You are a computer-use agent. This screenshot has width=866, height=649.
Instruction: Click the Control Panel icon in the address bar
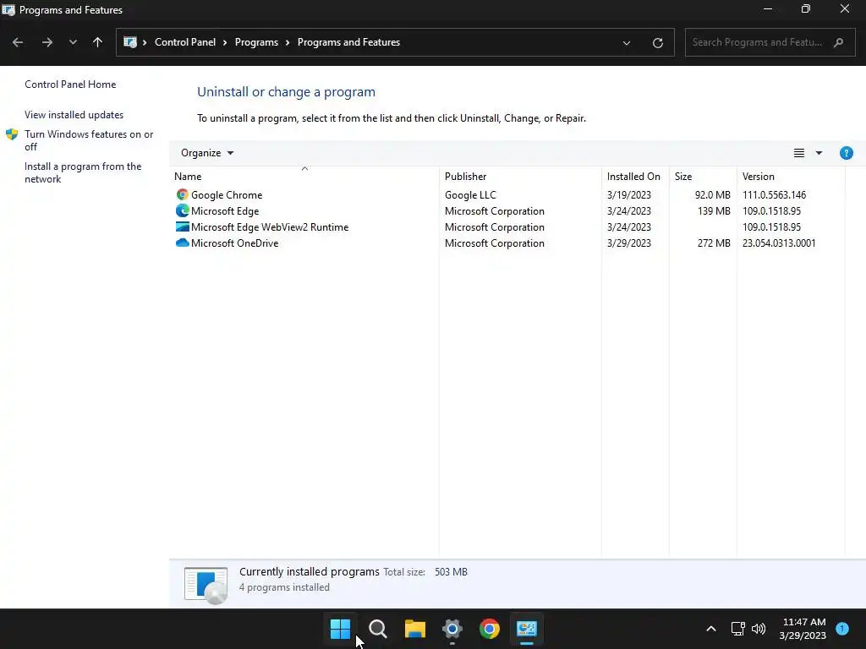coord(130,42)
